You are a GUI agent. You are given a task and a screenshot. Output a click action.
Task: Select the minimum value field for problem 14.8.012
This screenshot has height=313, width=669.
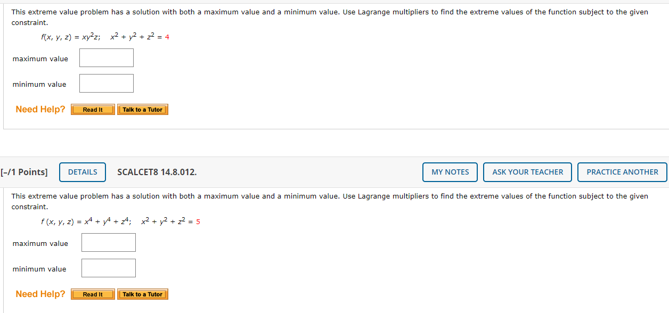coord(108,268)
